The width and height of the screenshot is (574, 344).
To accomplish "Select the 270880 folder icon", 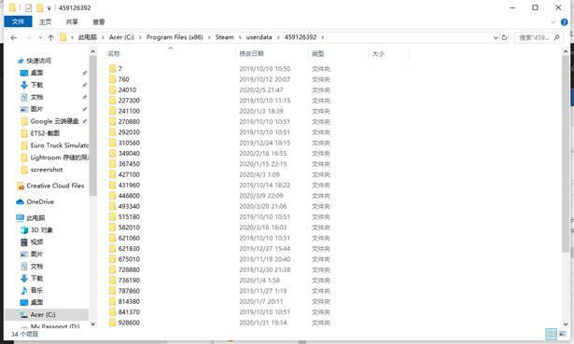I will coord(112,121).
